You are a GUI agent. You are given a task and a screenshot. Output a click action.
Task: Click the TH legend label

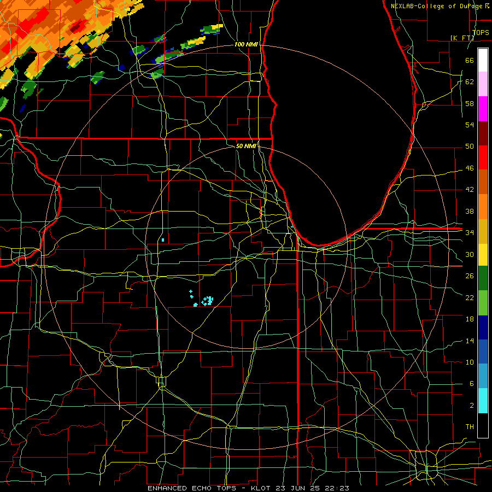point(470,427)
